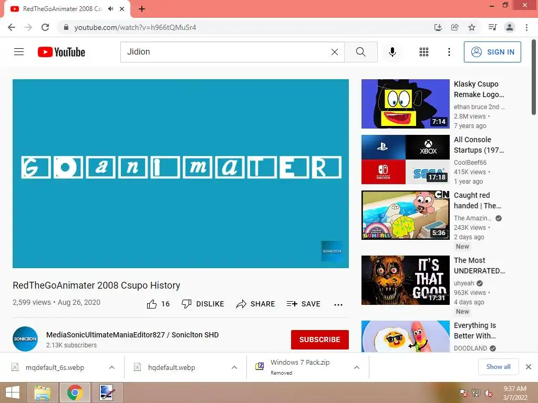Bookmark this tab with the star
The height and width of the screenshot is (403, 538).
click(x=472, y=27)
